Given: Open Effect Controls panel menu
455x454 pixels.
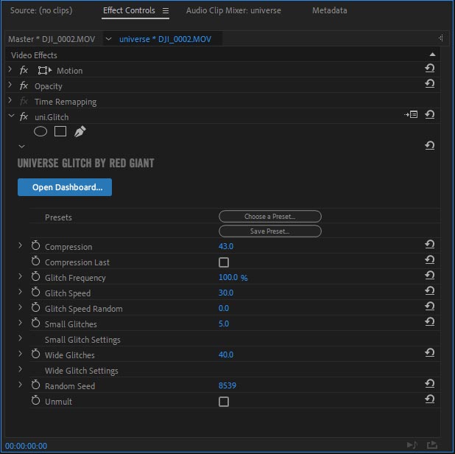Looking at the screenshot, I should 166,11.
